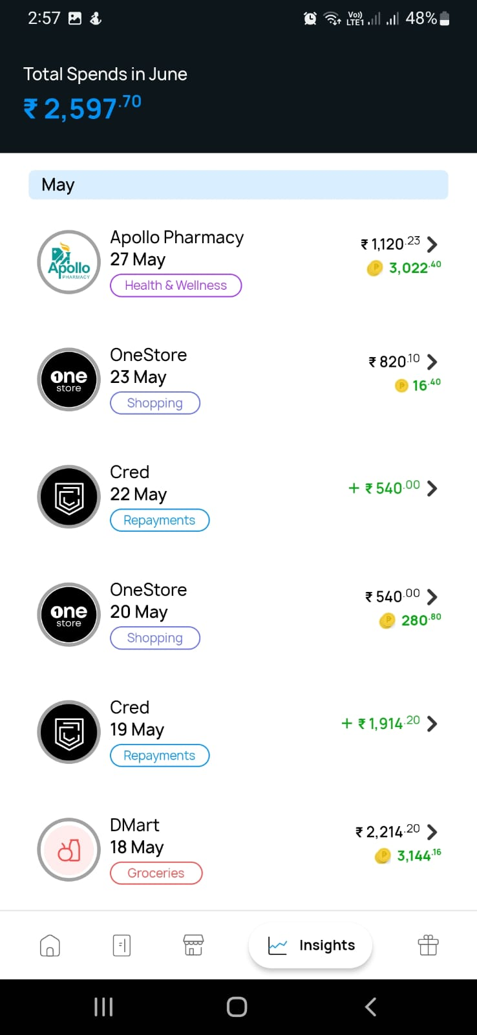Expand the Apollo Pharmacy transaction chevron

[432, 244]
